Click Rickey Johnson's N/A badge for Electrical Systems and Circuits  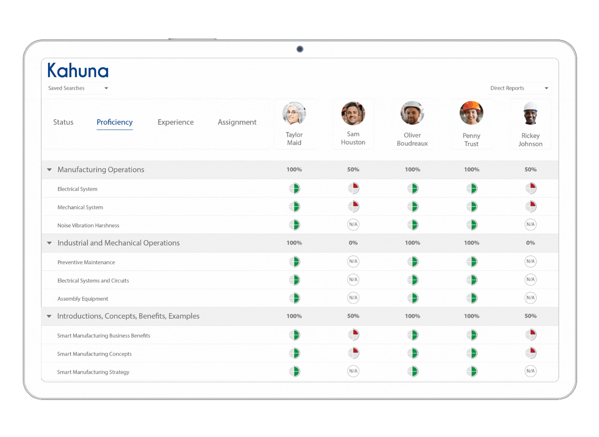(530, 280)
